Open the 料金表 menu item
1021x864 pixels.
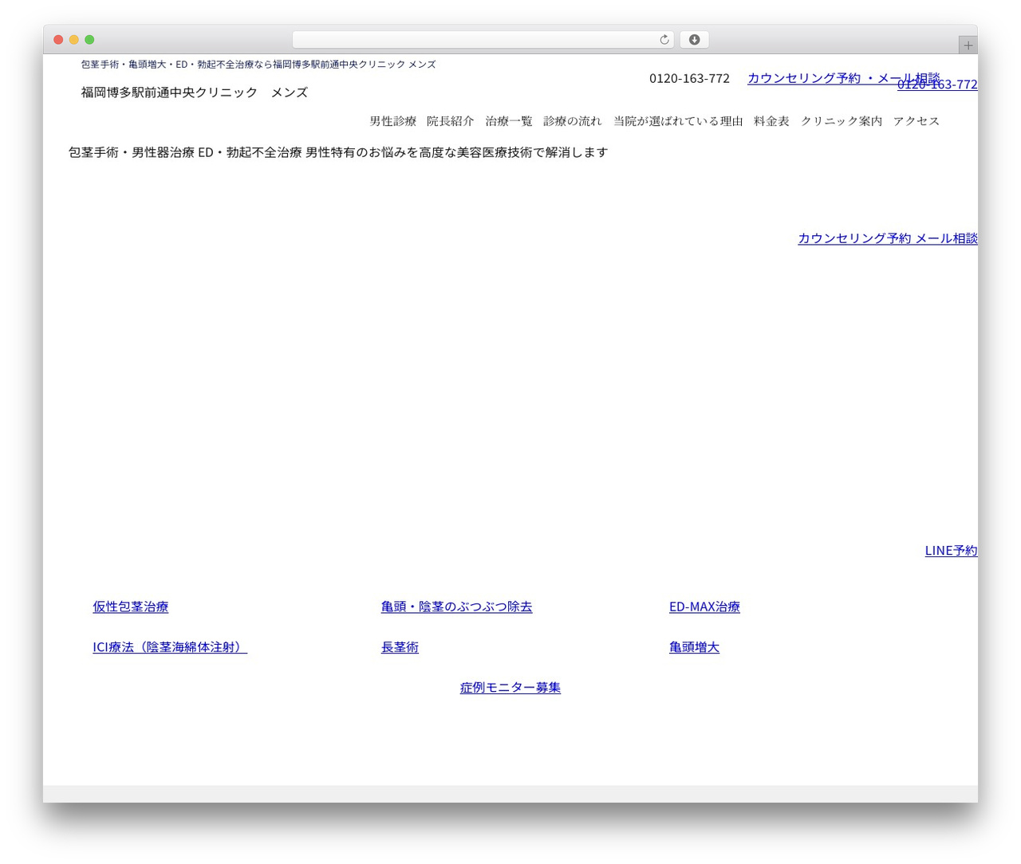coord(771,121)
